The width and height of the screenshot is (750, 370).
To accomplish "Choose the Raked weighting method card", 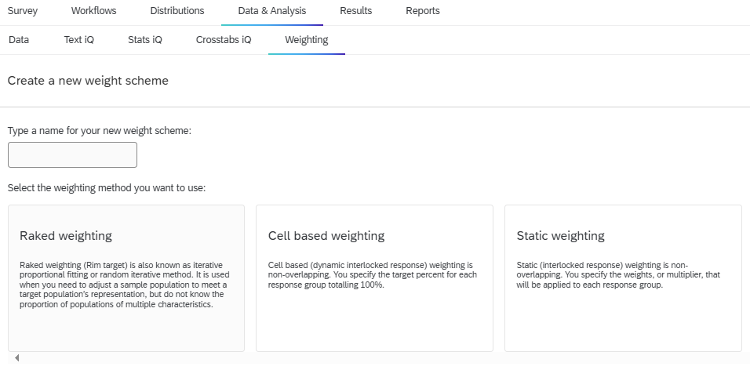I will [126, 278].
